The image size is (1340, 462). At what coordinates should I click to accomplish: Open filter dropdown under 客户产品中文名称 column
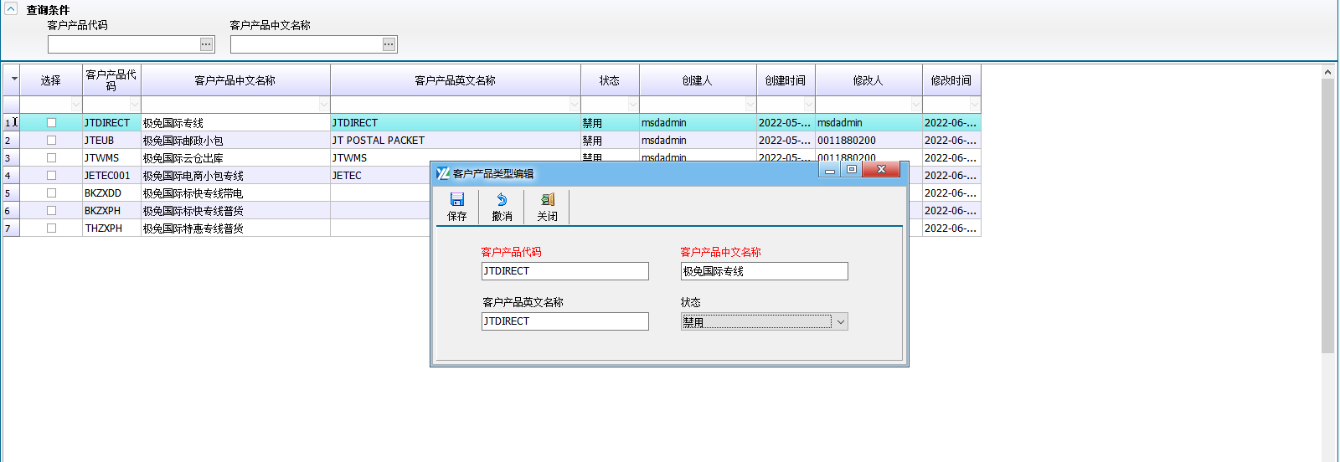(324, 105)
